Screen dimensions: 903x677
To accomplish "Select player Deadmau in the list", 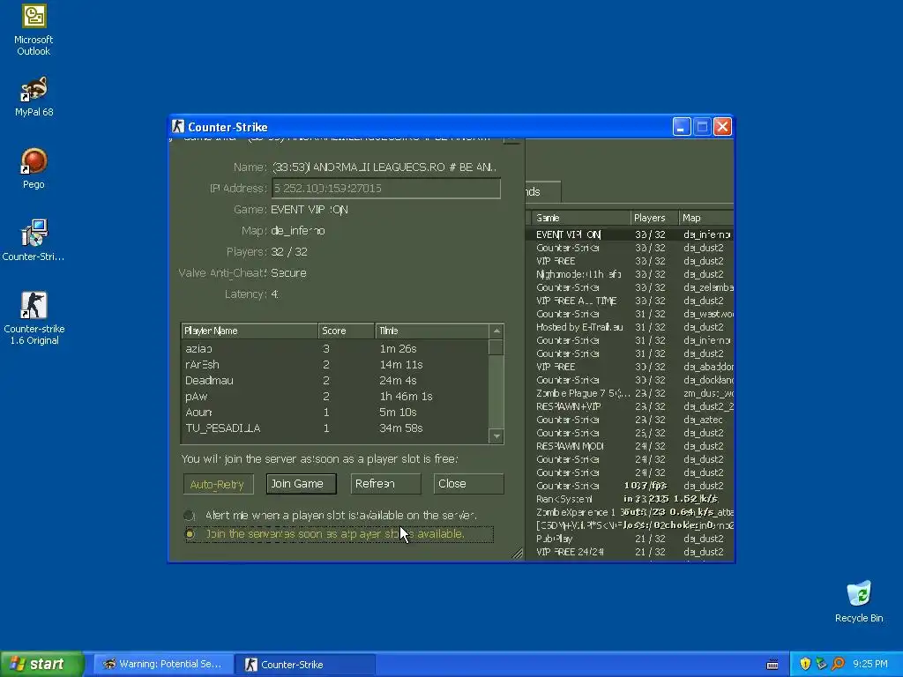I will 334,381.
